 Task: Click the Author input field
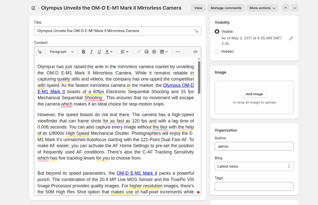tap(254, 146)
